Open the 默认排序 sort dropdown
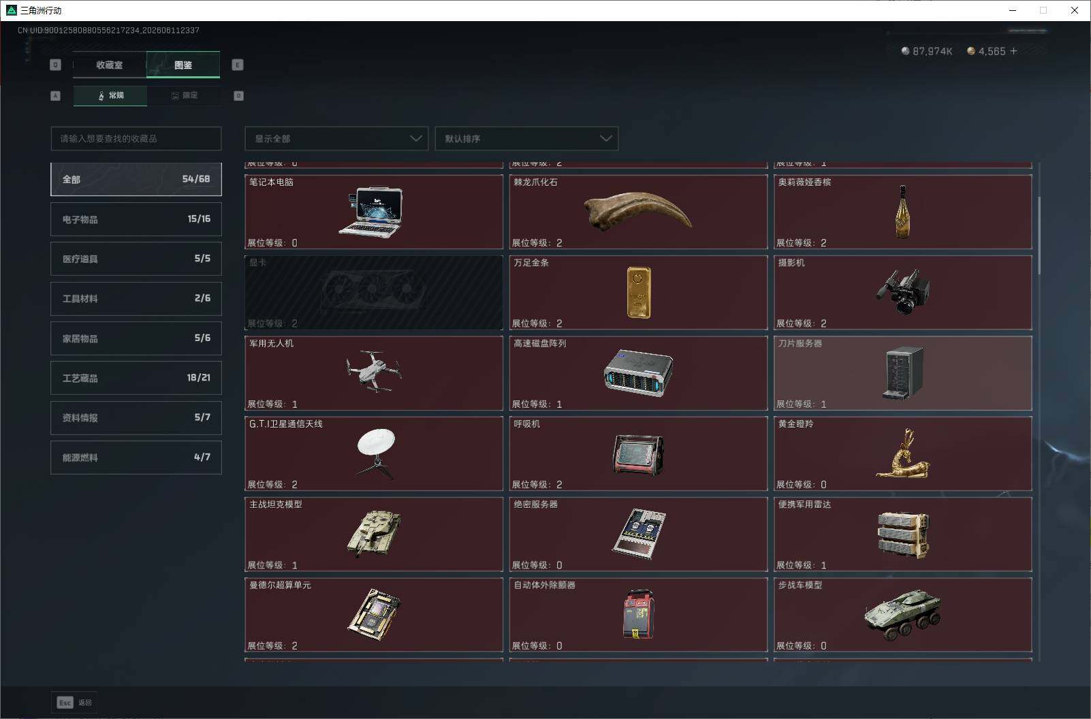1091x719 pixels. (526, 138)
